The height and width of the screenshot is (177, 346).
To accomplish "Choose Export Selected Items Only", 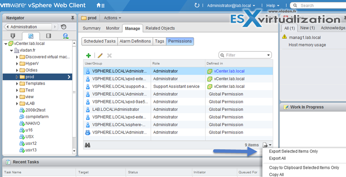I will pyautogui.click(x=293, y=151).
